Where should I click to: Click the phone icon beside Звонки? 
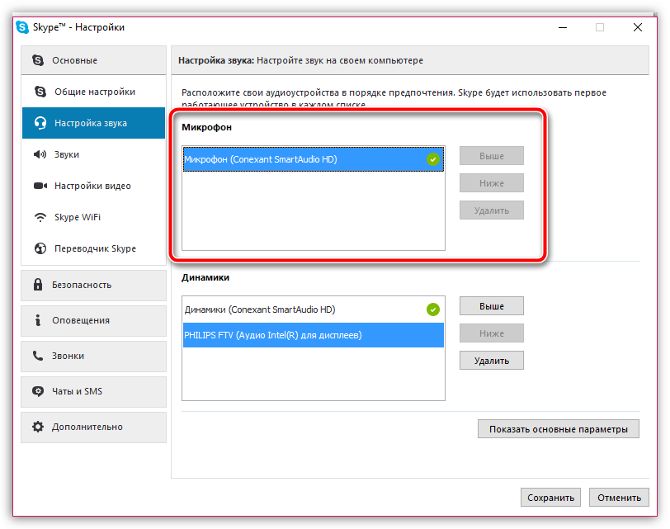[x=38, y=356]
